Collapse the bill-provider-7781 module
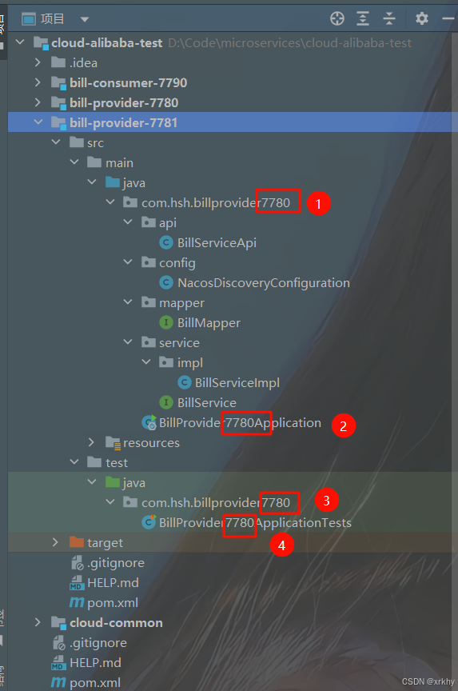The height and width of the screenshot is (691, 458). [x=38, y=122]
